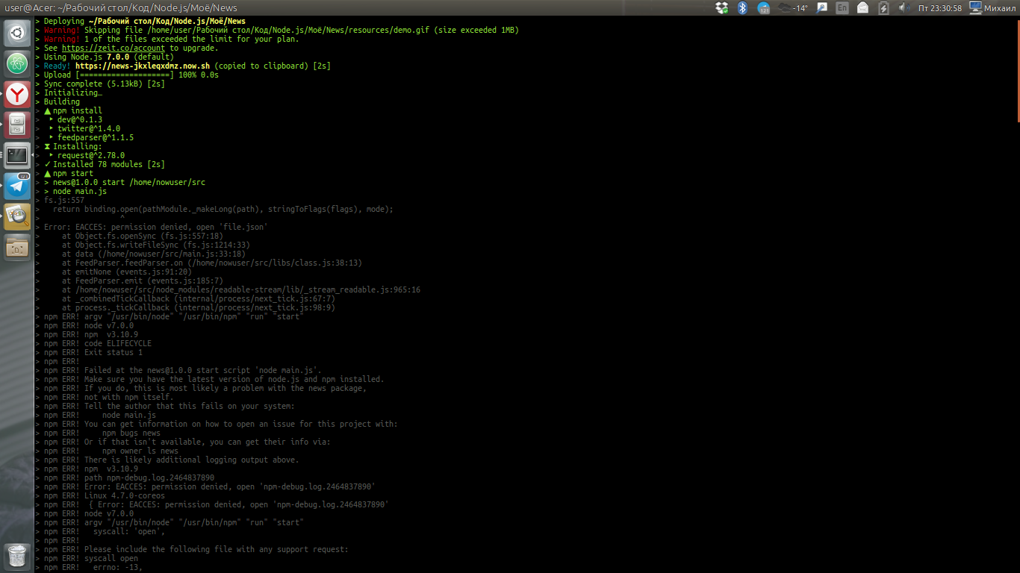1020x573 pixels.
Task: Click the magnifier indicator in the top panel
Action: [822, 7]
